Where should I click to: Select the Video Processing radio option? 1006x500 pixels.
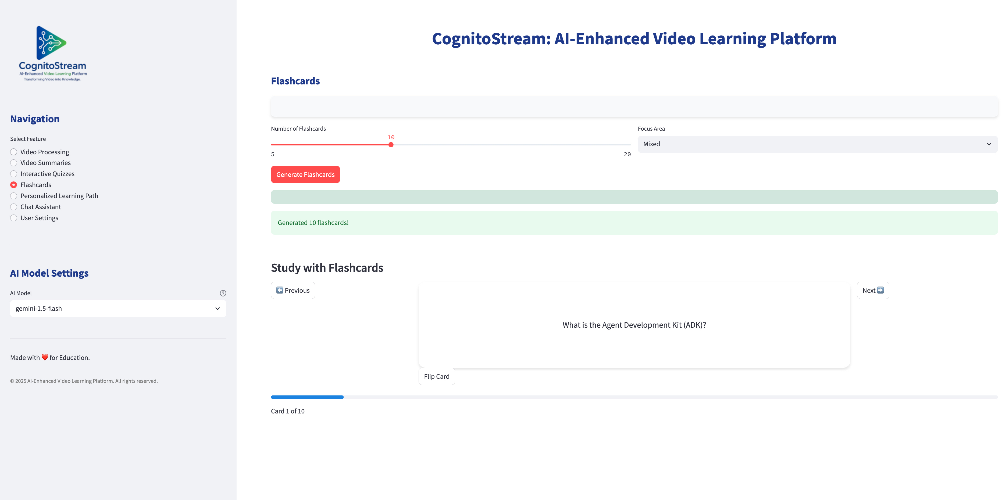coord(14,152)
